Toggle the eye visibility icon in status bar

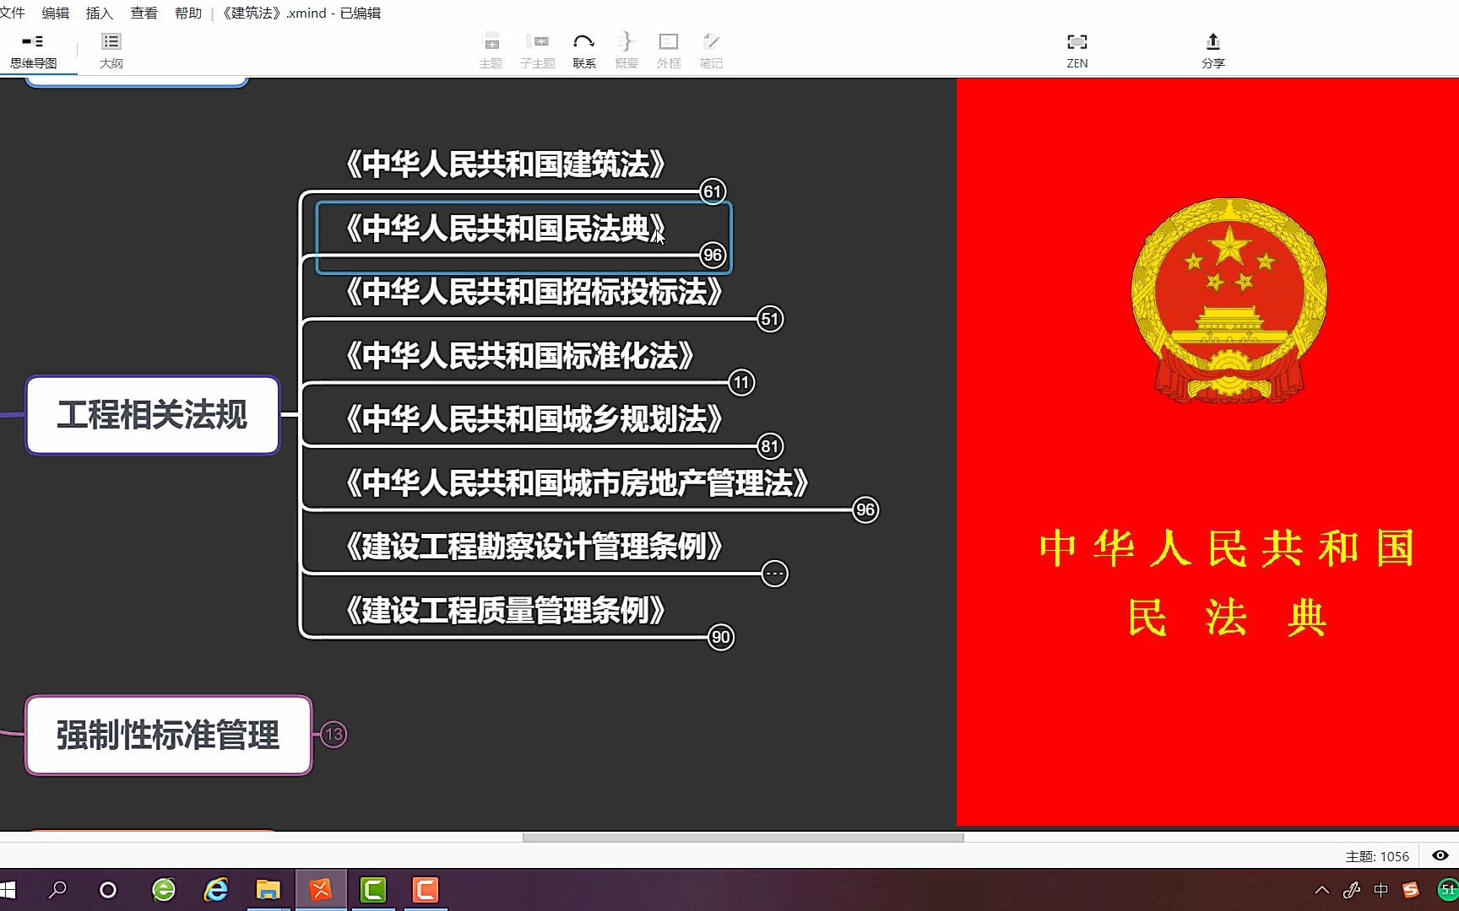coord(1440,855)
